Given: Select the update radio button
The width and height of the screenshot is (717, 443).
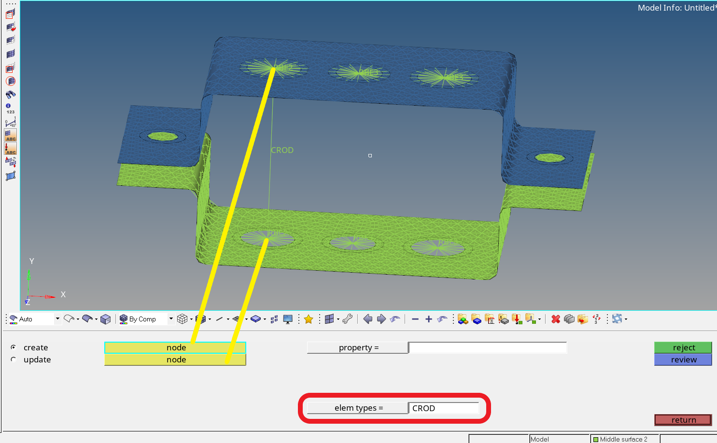Looking at the screenshot, I should point(14,360).
